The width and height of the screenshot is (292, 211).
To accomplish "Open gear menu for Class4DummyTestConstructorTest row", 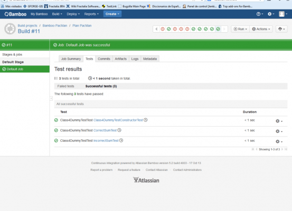I will click(279, 121).
